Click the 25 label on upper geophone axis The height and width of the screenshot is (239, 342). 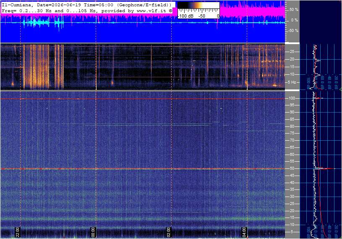tap(292, 52)
